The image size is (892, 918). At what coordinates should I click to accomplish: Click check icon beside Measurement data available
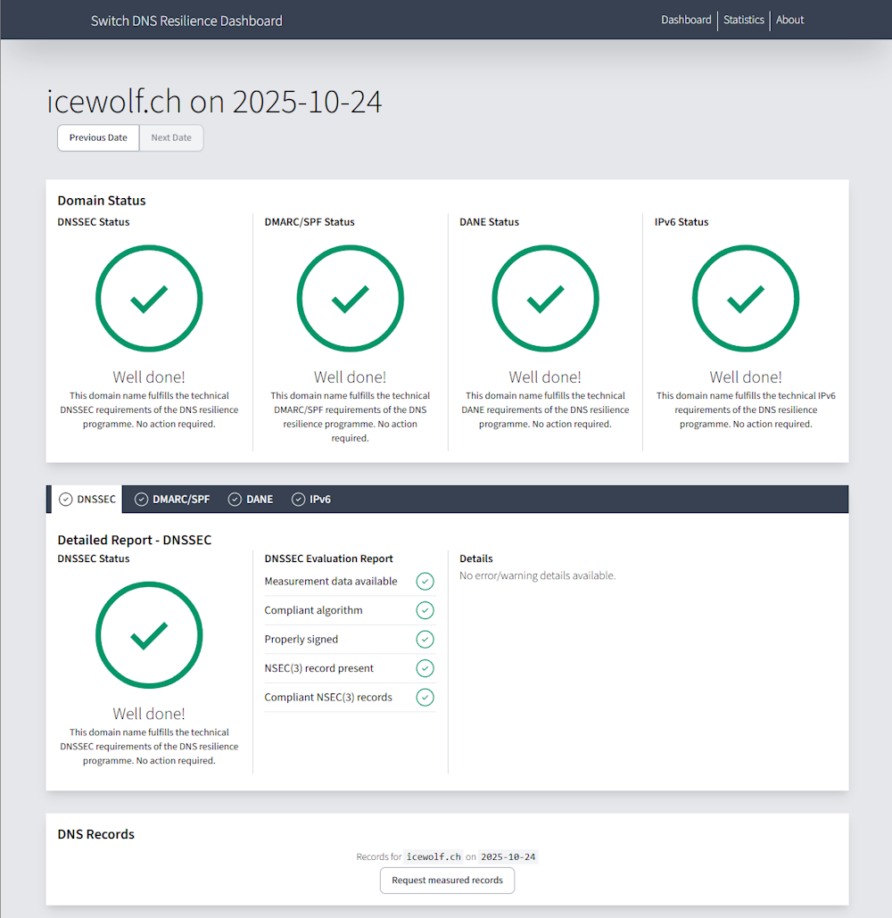(425, 582)
